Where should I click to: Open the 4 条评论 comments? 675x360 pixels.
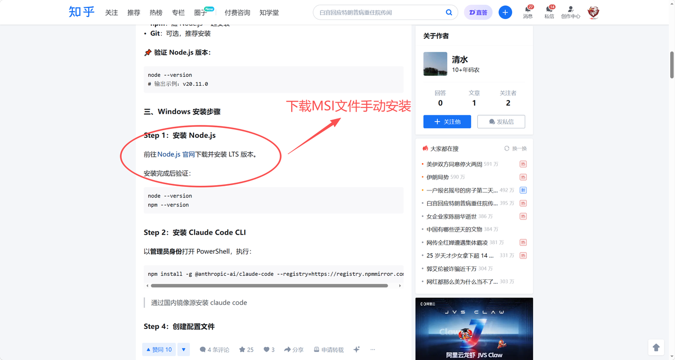[215, 349]
